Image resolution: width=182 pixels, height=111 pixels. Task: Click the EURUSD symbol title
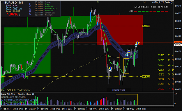coord(10,3)
